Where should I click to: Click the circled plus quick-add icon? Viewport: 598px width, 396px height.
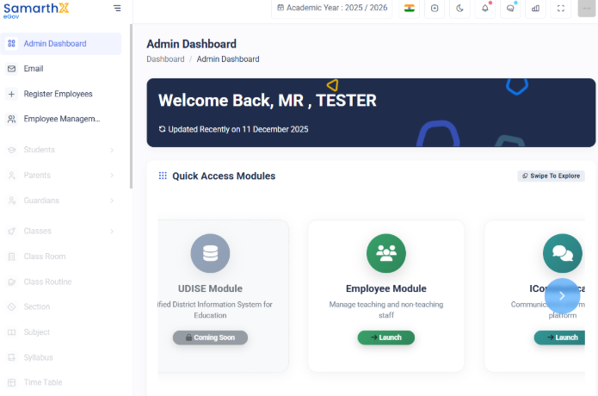(435, 8)
